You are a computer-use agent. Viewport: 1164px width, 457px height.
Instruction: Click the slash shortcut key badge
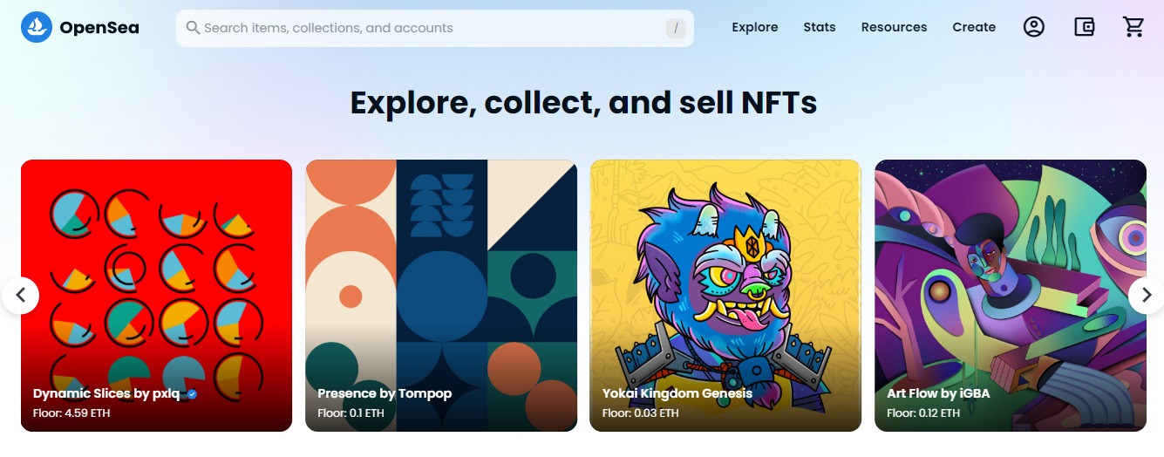click(676, 29)
